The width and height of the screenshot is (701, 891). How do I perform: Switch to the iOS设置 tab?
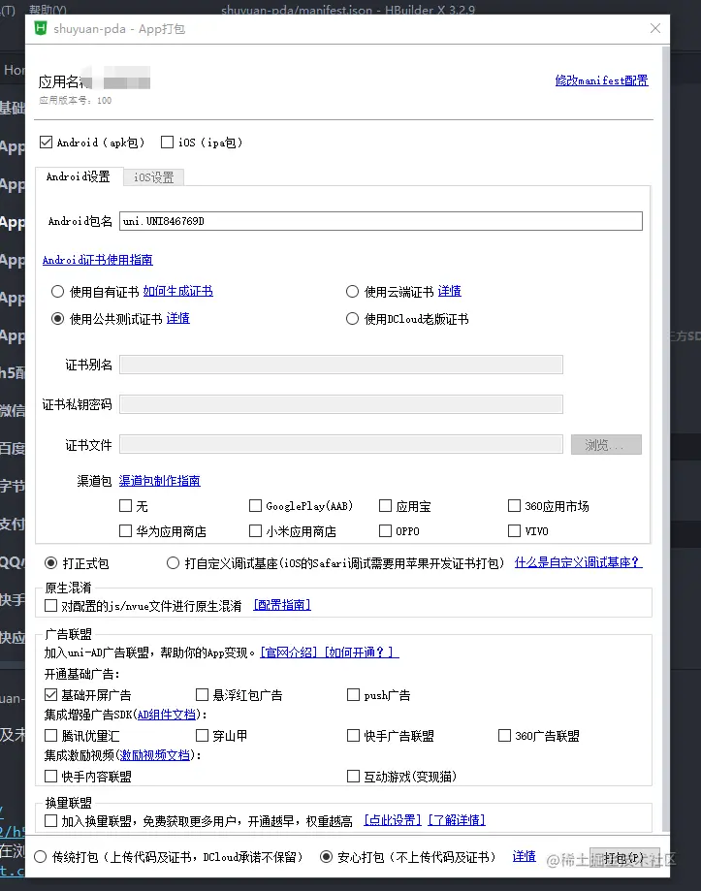click(153, 177)
